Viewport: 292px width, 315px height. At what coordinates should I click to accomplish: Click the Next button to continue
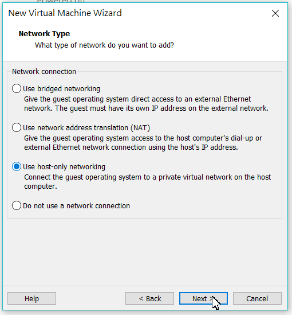coord(203,298)
